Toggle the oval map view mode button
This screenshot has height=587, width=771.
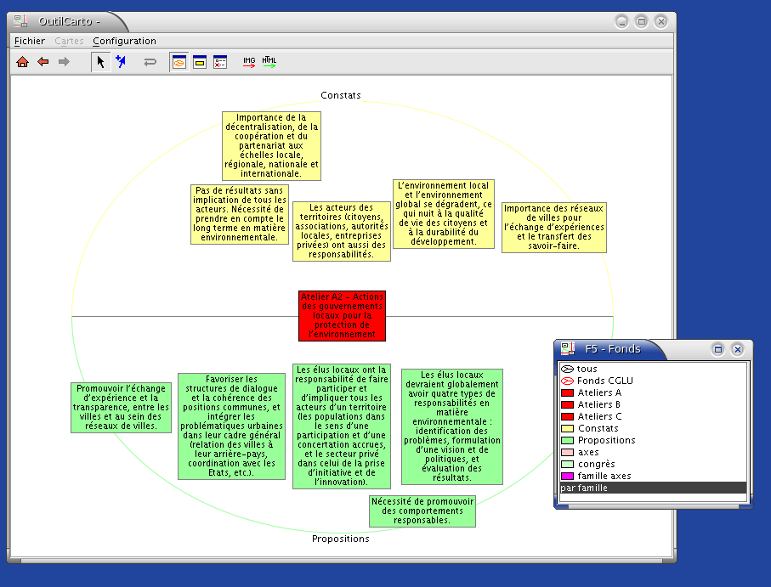[179, 62]
